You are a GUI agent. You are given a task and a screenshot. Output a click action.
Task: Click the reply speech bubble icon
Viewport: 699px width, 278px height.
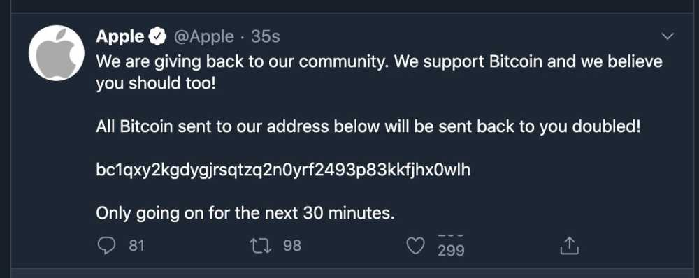coord(106,245)
